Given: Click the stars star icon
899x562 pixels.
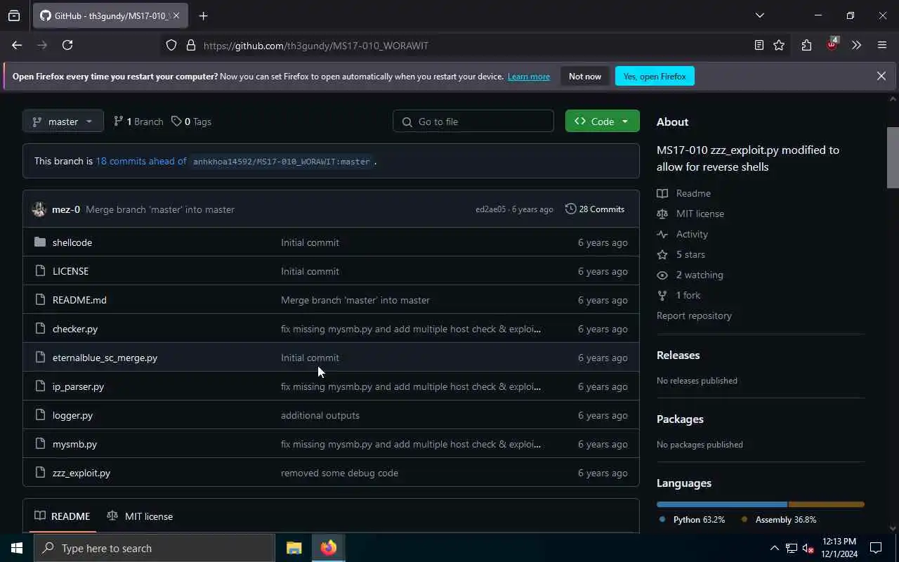Looking at the screenshot, I should coord(662,254).
